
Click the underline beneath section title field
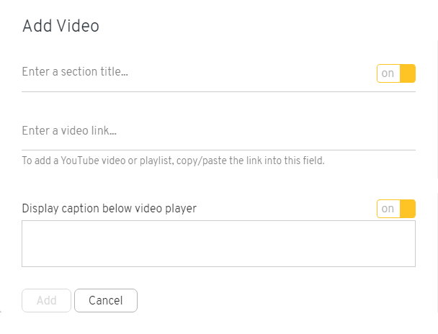click(219, 91)
